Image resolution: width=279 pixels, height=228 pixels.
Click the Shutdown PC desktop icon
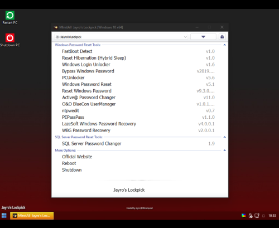[x=10, y=40]
